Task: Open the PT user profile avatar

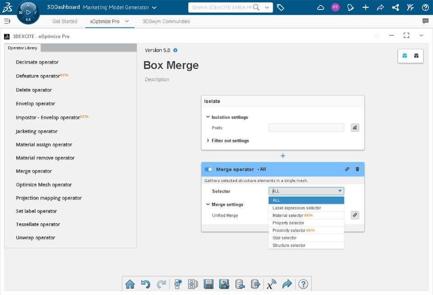Action: click(335, 8)
